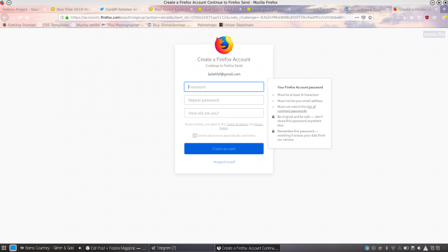The image size is (448, 252).
Task: Open the list of common passwords link
Action: [x=299, y=109]
